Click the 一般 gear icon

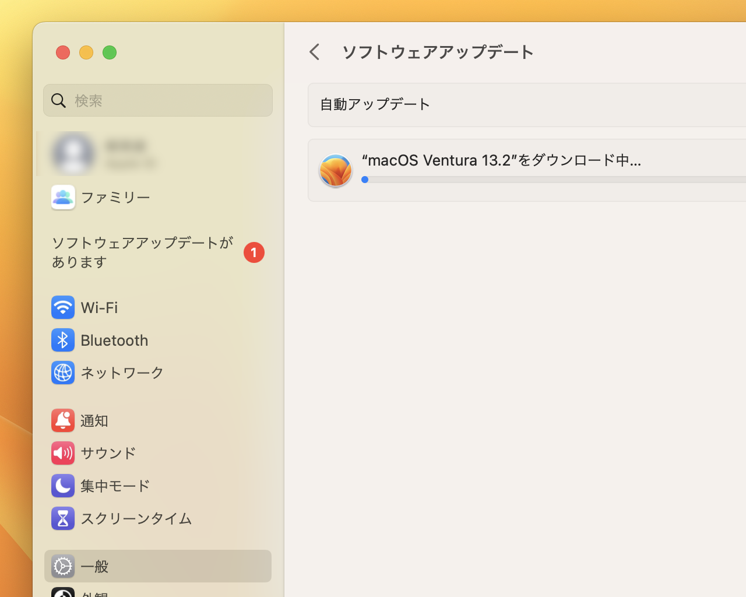tap(63, 566)
